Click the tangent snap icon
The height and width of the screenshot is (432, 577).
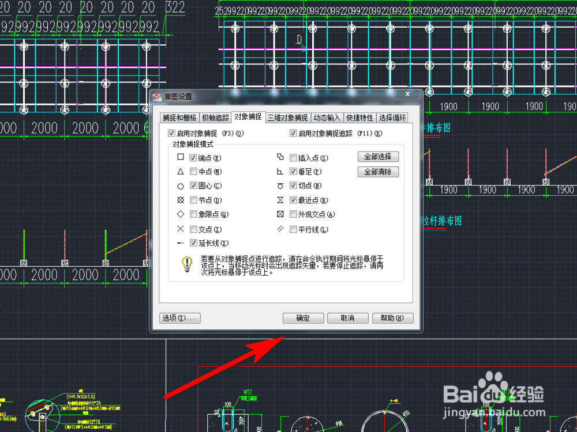point(280,186)
